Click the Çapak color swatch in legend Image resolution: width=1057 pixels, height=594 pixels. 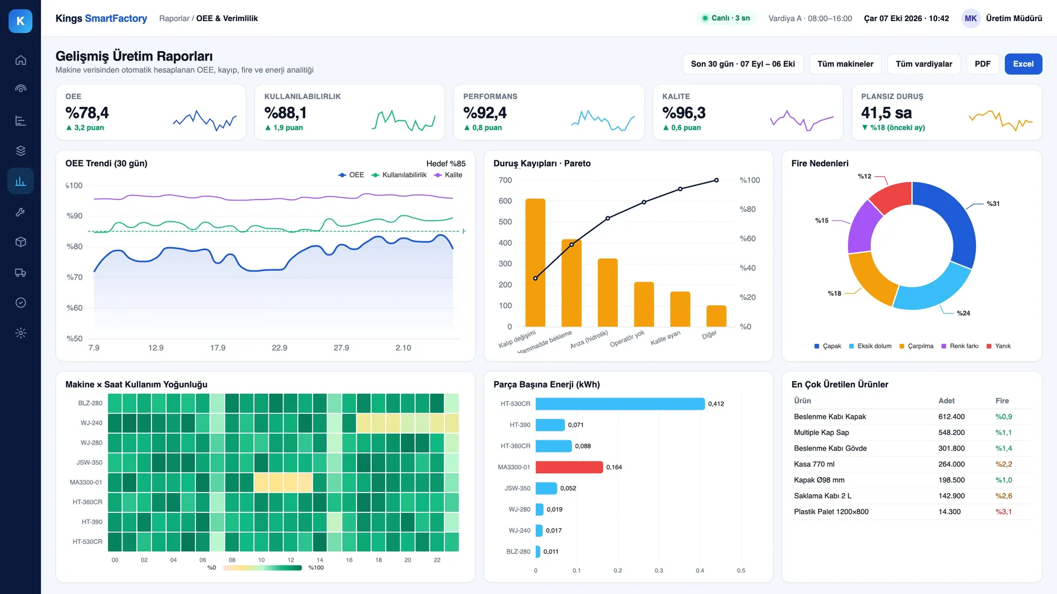(817, 346)
